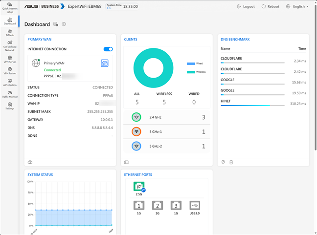The height and width of the screenshot is (235, 317).
Task: Click the Primary WAN globe icon
Action: [36, 63]
